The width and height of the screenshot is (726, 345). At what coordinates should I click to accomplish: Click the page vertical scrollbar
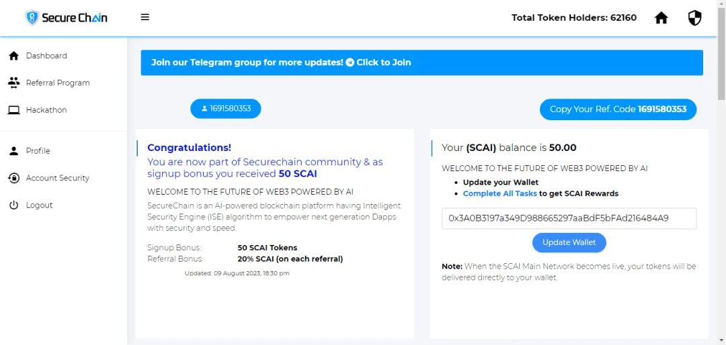(x=722, y=172)
